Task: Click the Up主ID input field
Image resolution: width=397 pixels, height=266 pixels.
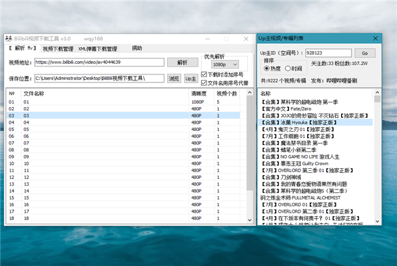Action: (328, 53)
